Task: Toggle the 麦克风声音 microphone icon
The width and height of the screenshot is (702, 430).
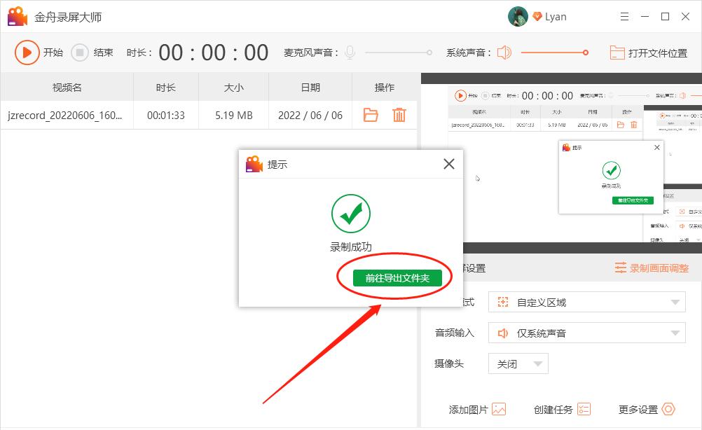Action: click(350, 52)
